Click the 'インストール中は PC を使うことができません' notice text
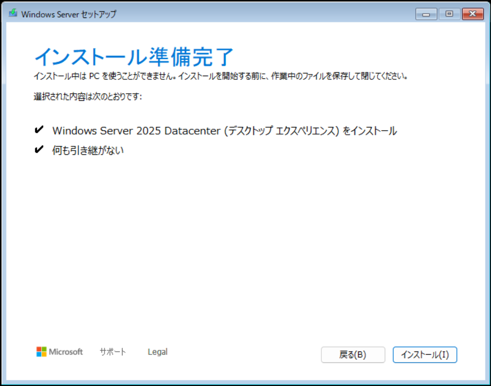This screenshot has width=491, height=386. (x=221, y=76)
